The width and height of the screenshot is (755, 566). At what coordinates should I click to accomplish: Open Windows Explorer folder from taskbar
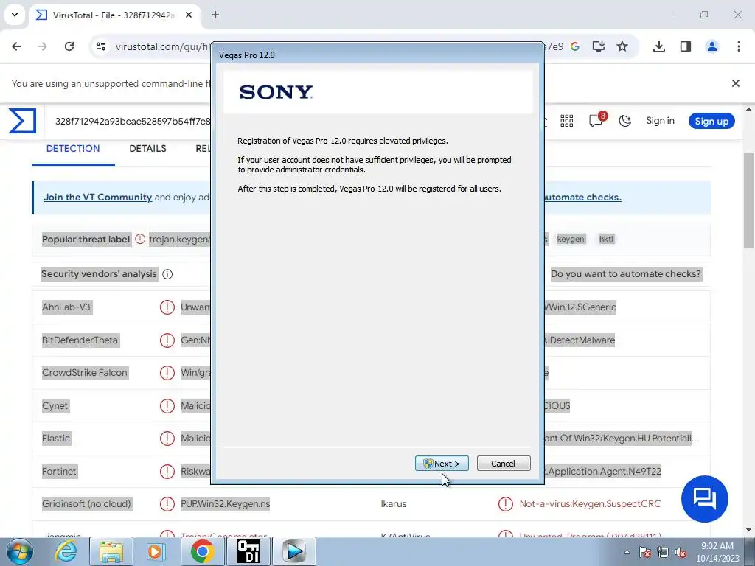111,551
